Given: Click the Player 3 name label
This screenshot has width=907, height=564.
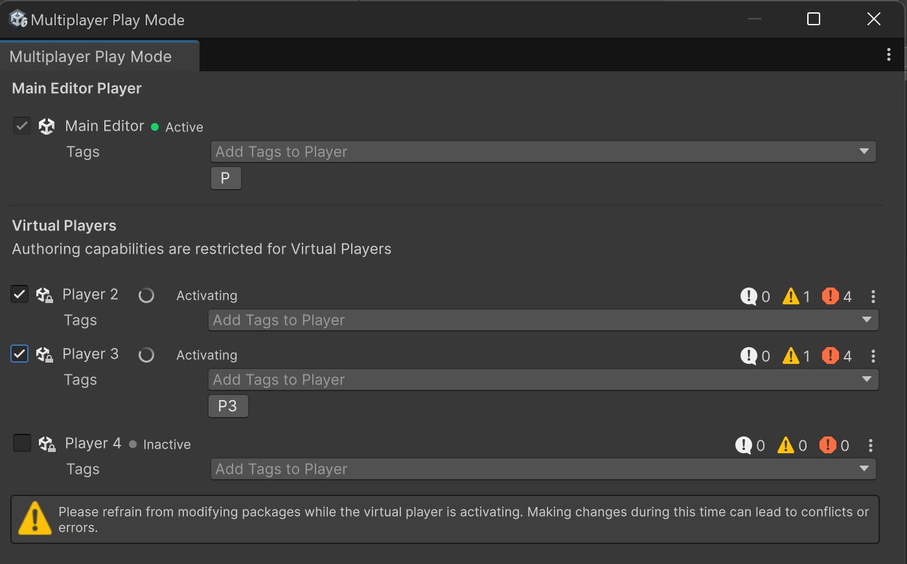Looking at the screenshot, I should pos(90,354).
